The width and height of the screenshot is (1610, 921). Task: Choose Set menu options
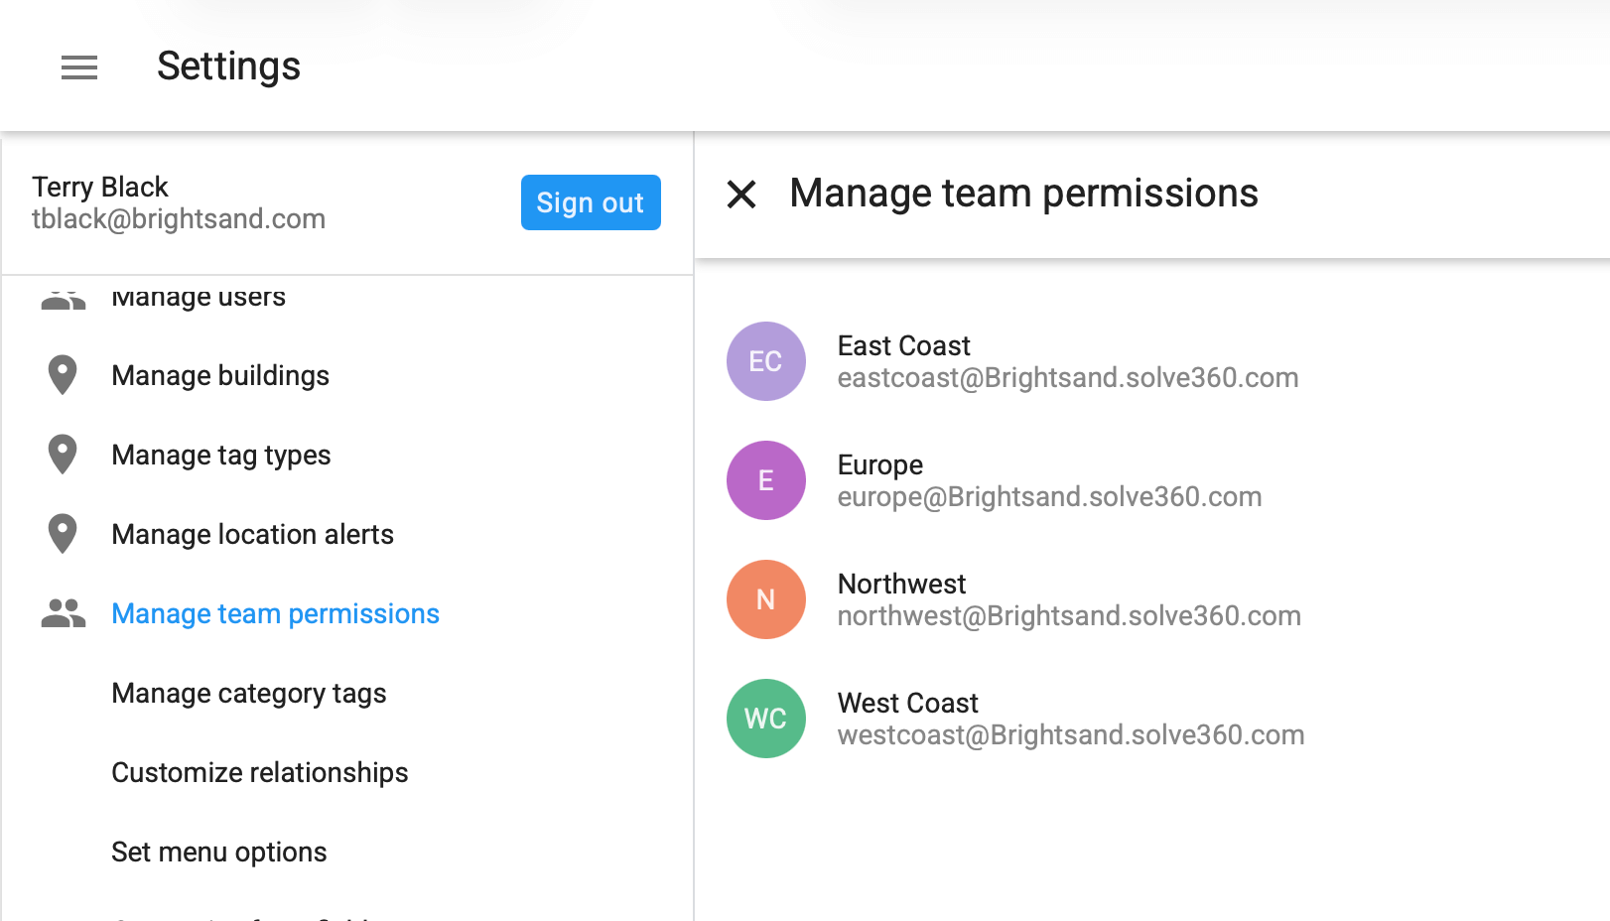point(219,852)
